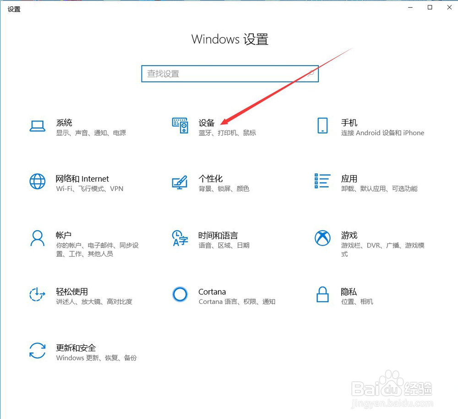Click the text Cortana 语言、权限、通知

point(237,302)
